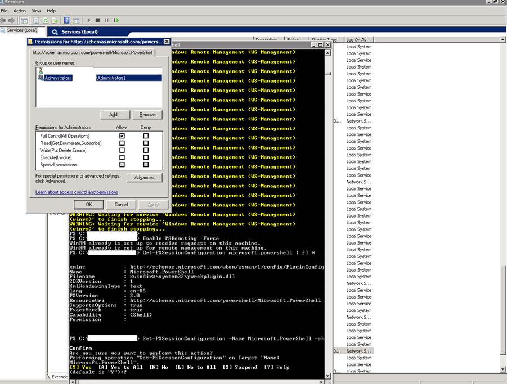This screenshot has width=507, height=384.
Task: Click the Refresh toolbar icon
Action: [x=46, y=20]
